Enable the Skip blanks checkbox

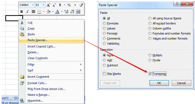click(x=104, y=74)
